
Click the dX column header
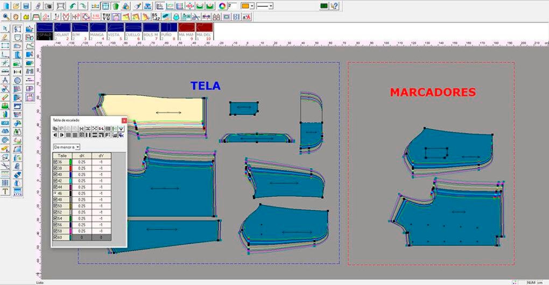[x=82, y=155]
